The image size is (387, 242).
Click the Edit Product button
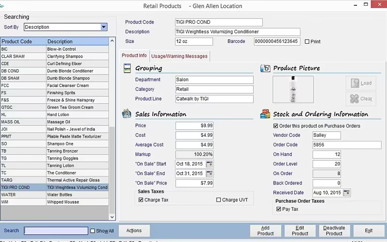click(300, 231)
